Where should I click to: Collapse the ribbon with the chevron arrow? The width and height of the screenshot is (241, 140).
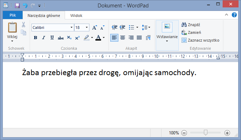[x=227, y=15]
